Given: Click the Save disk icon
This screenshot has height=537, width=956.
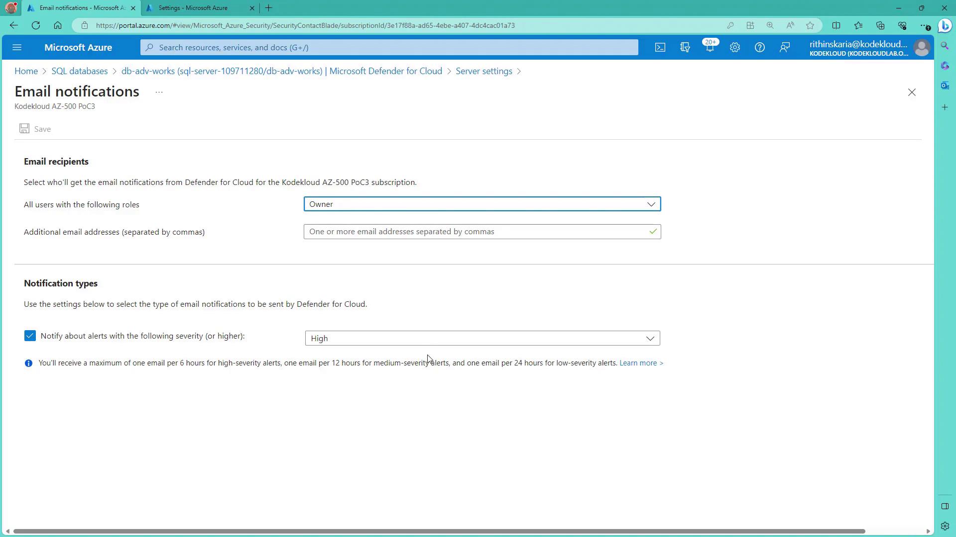Looking at the screenshot, I should [24, 129].
